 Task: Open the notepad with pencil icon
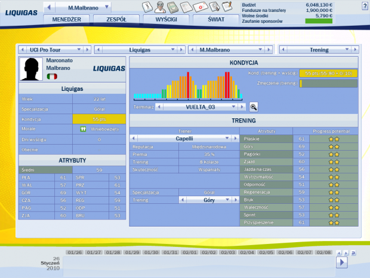pyautogui.click(x=227, y=7)
